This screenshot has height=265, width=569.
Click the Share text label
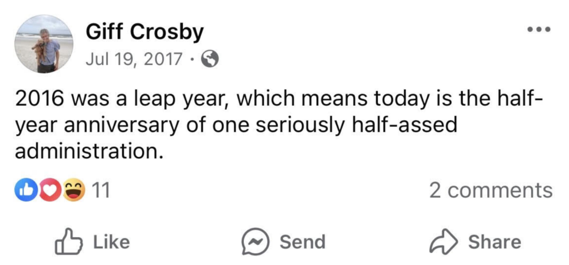[495, 242]
